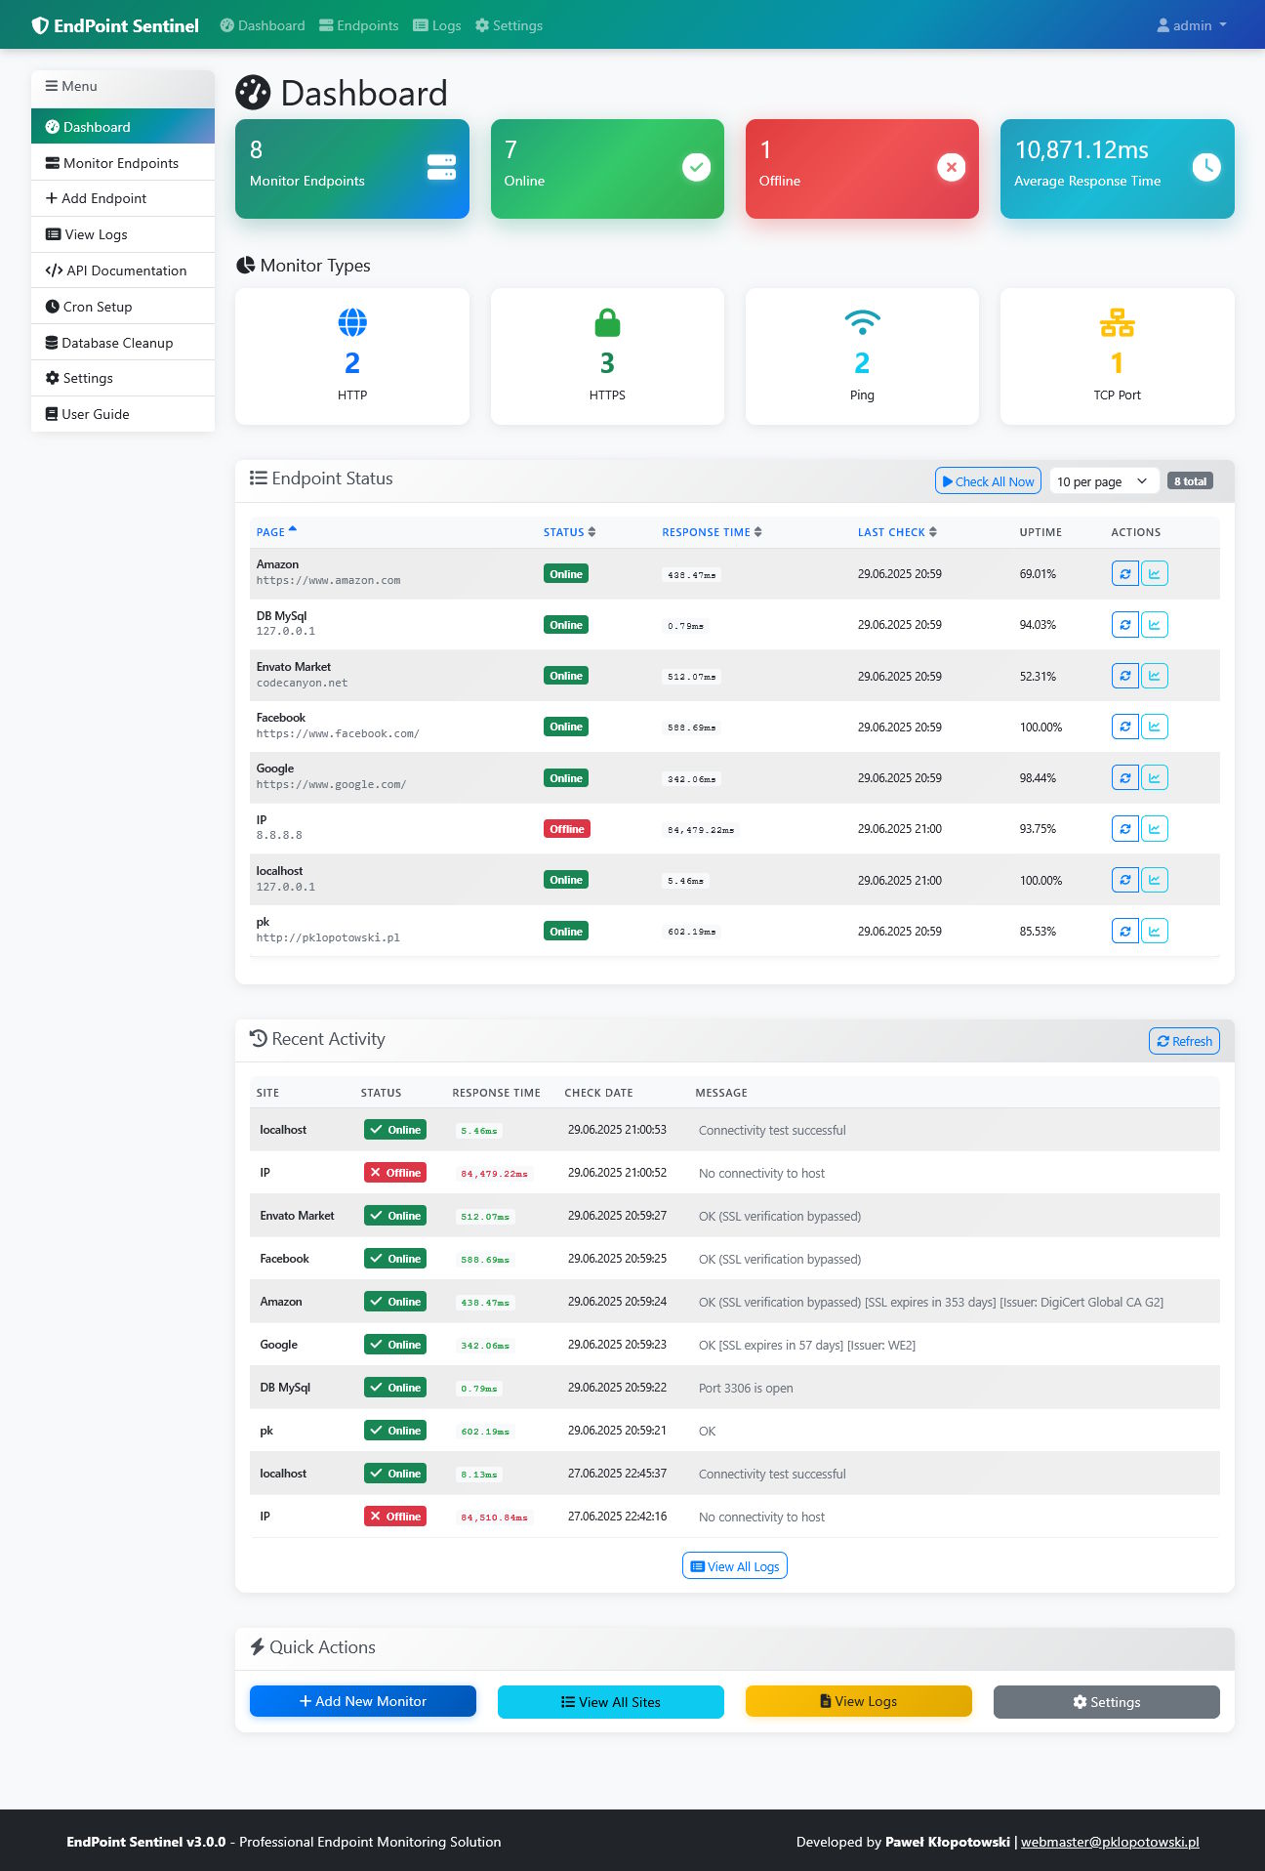Open the chart icon for localhost row
1265x1871 pixels.
pyautogui.click(x=1155, y=880)
